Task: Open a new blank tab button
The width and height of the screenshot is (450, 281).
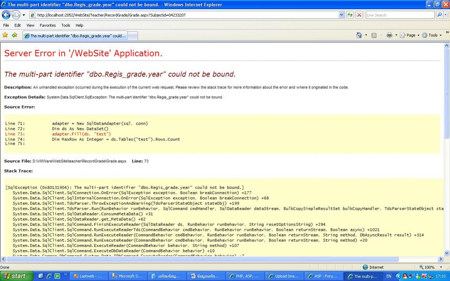Action: pos(132,36)
